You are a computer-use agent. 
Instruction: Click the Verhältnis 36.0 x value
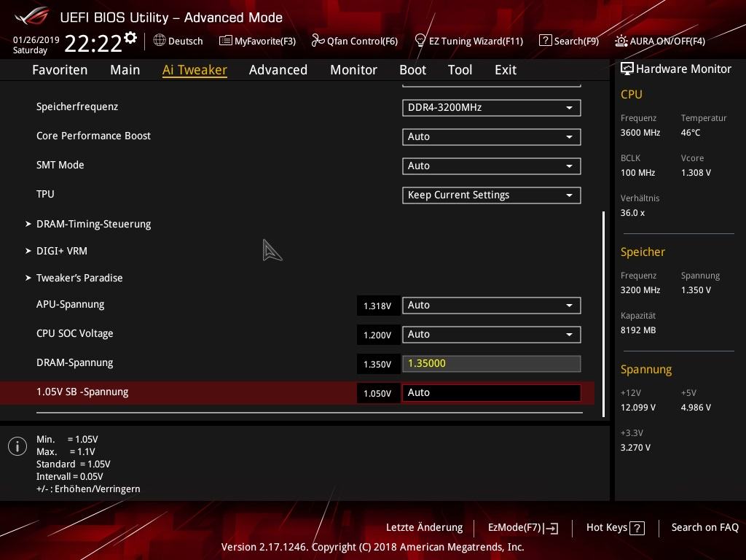point(632,213)
